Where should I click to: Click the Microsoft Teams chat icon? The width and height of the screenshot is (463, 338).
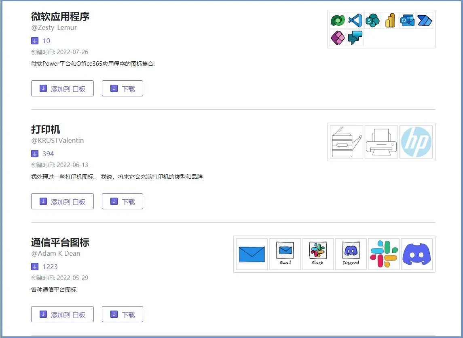355,38
